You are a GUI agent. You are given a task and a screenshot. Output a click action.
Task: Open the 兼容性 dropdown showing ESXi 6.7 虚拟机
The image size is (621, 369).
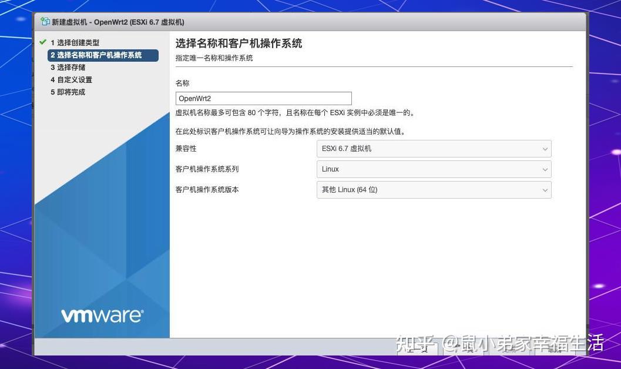coord(434,149)
